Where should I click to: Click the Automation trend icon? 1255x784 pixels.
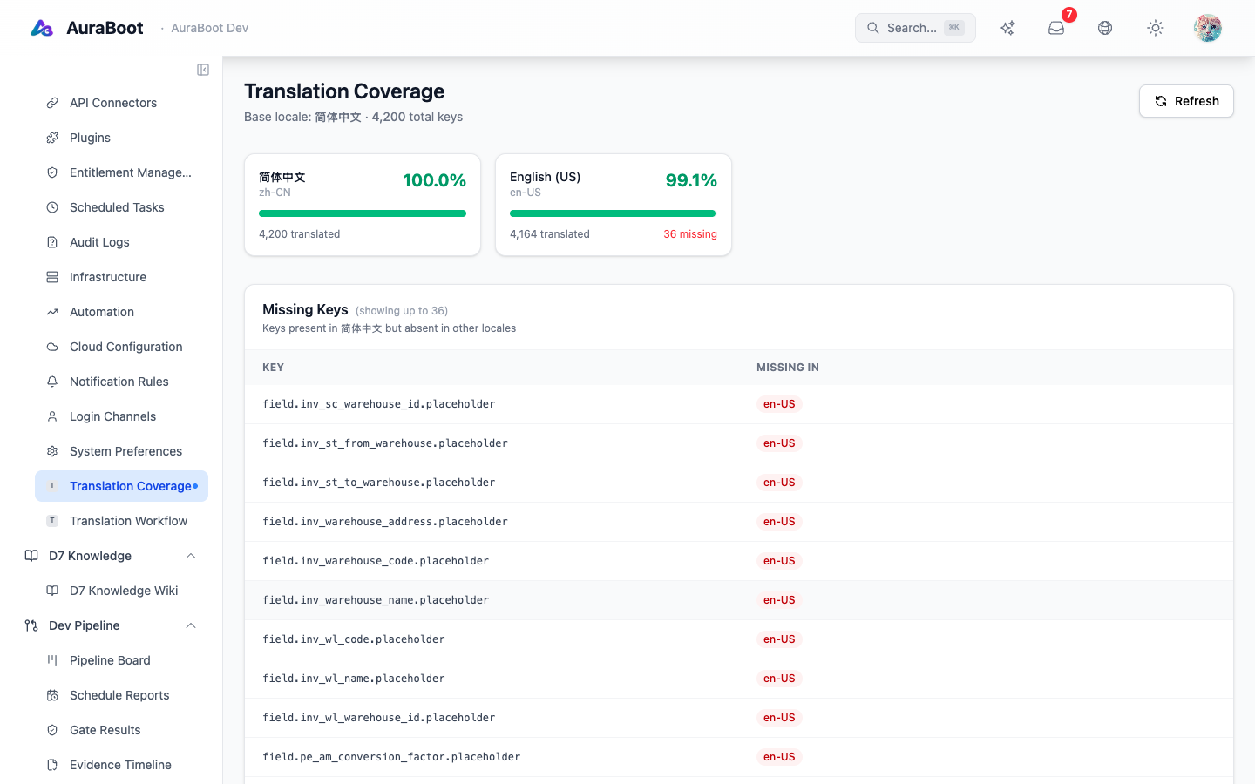pos(52,312)
